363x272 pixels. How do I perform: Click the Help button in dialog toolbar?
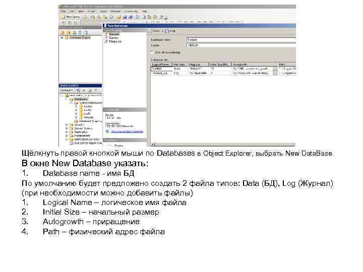pos(170,31)
